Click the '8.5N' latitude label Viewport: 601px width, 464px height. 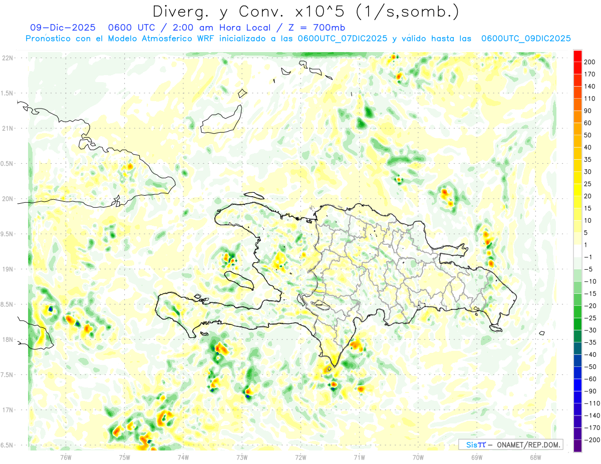click(7, 304)
